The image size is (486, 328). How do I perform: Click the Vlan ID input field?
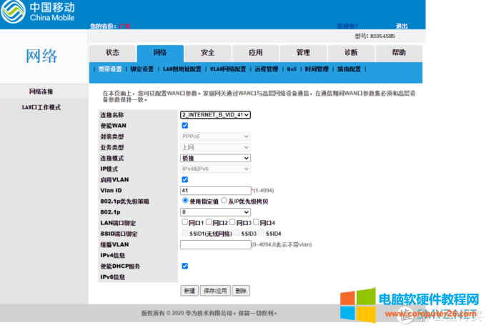pyautogui.click(x=215, y=191)
